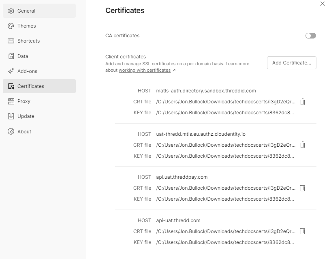Click the Data storage icon
The height and width of the screenshot is (259, 329).
tap(11, 56)
